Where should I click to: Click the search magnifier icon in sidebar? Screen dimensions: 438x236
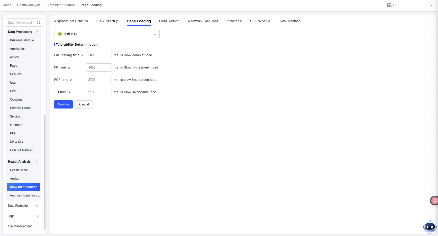[39, 23]
